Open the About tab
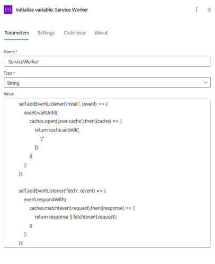Image resolution: width=215 pixels, height=264 pixels. click(101, 33)
